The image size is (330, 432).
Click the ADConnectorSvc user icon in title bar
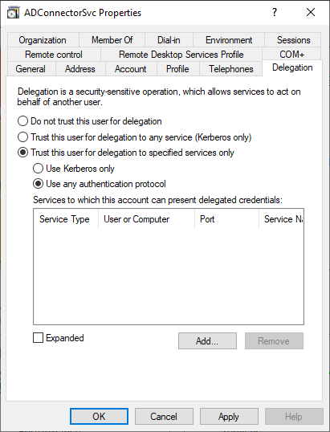[x=13, y=13]
